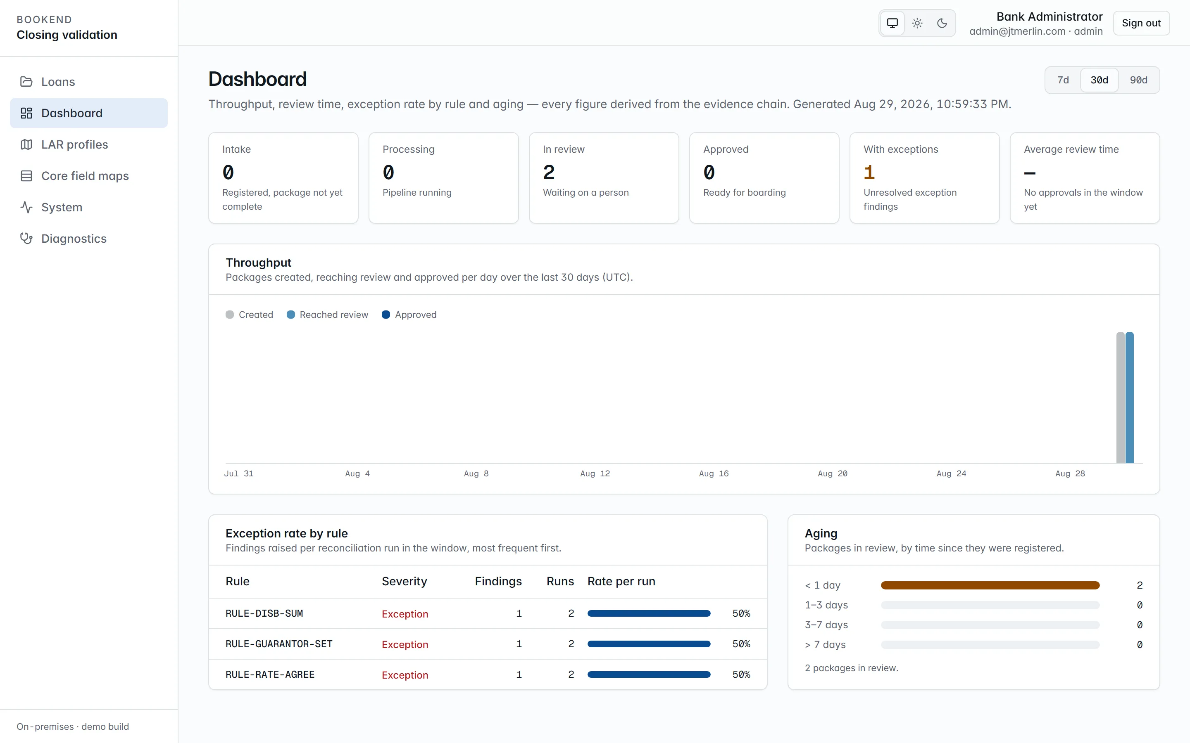Click Exception severity for RULE-RATE-AGREE
The image size is (1190, 743).
[405, 675]
